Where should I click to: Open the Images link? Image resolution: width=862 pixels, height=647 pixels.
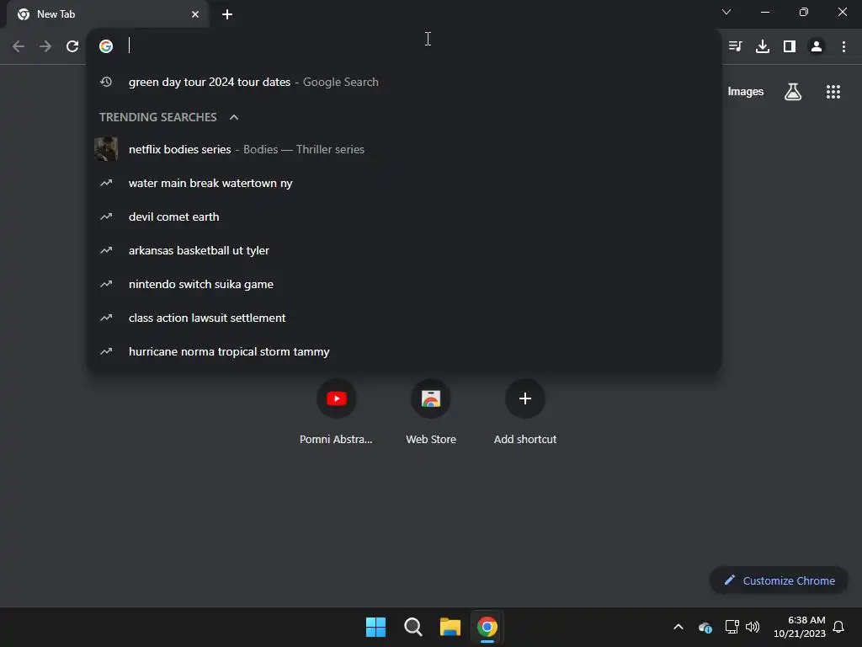tap(746, 92)
